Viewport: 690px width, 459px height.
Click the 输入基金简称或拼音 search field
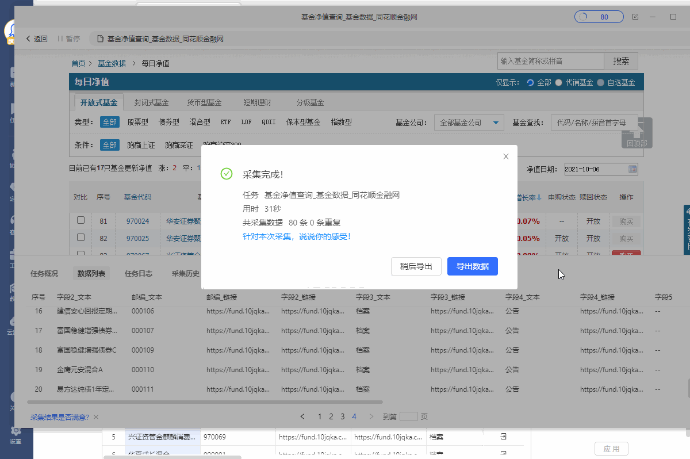pos(551,61)
